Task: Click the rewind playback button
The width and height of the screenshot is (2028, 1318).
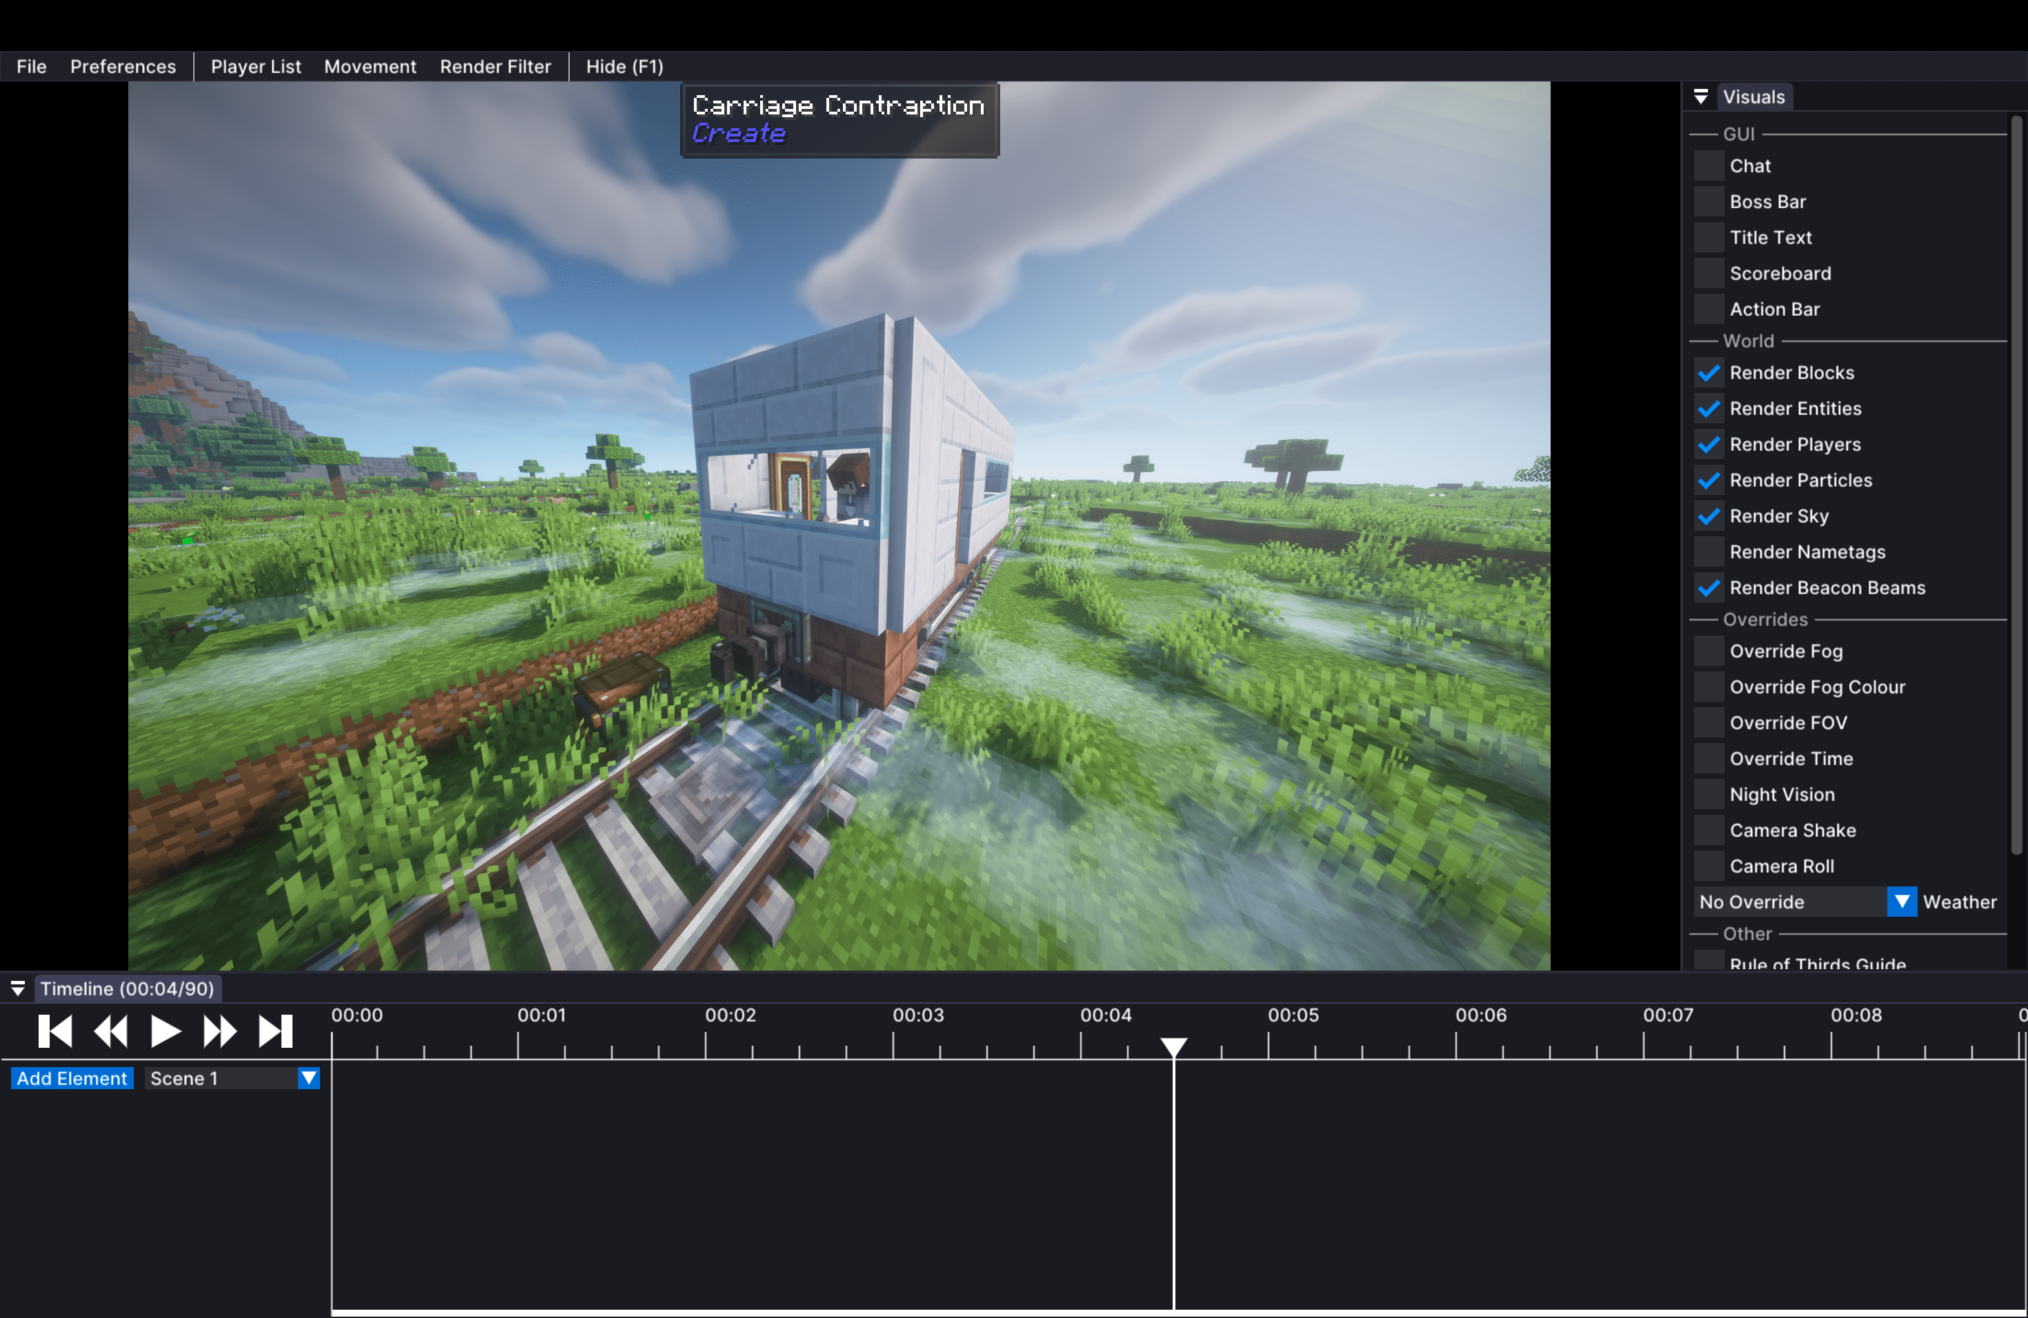Action: pyautogui.click(x=111, y=1031)
